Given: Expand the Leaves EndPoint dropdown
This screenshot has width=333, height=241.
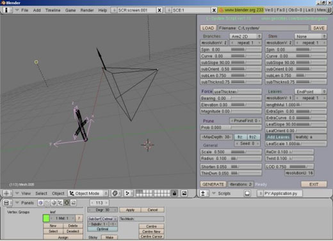Looking at the screenshot, I should click(311, 91).
